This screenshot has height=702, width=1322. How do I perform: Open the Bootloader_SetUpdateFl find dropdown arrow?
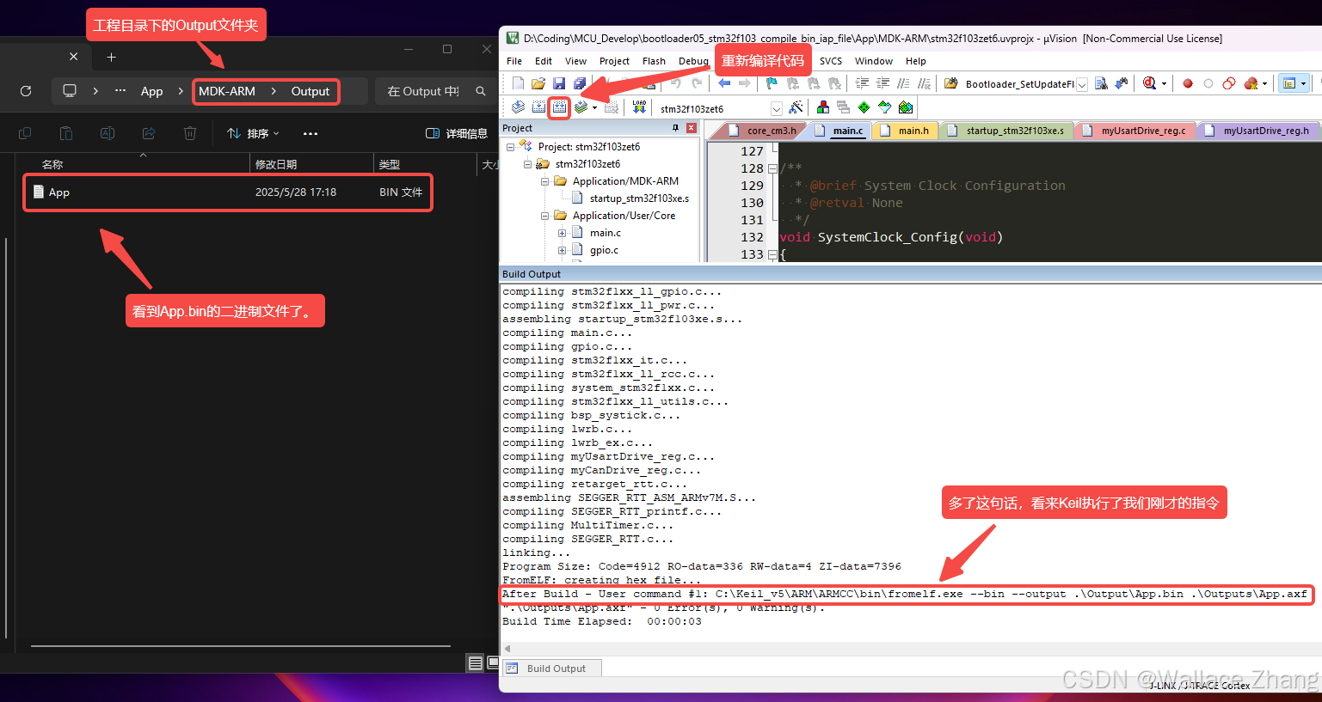[1082, 84]
